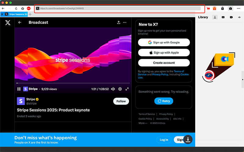Enter fullscreen with the expand icon
This screenshot has height=152, width=244.
(x=127, y=89)
